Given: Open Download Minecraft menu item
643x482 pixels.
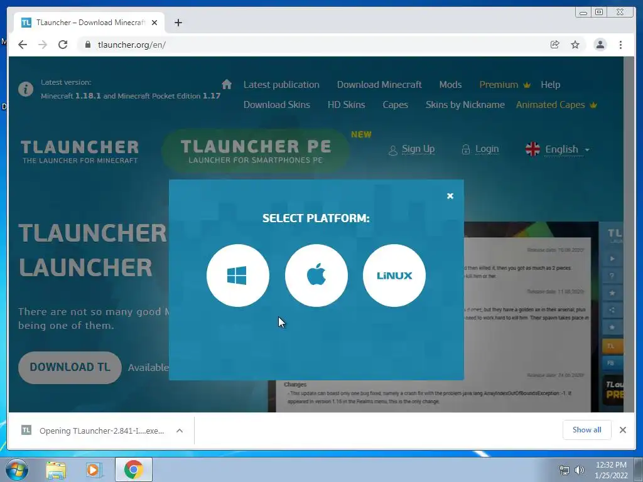Looking at the screenshot, I should tap(379, 85).
